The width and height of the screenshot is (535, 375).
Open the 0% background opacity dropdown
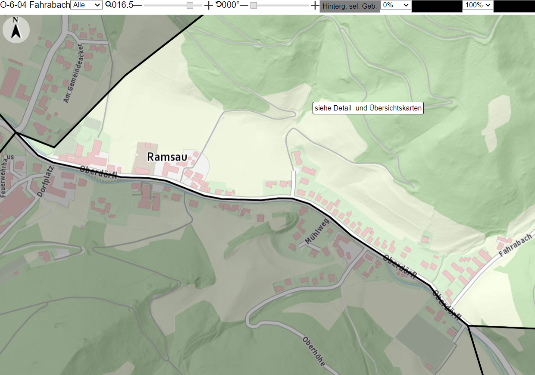point(396,5)
